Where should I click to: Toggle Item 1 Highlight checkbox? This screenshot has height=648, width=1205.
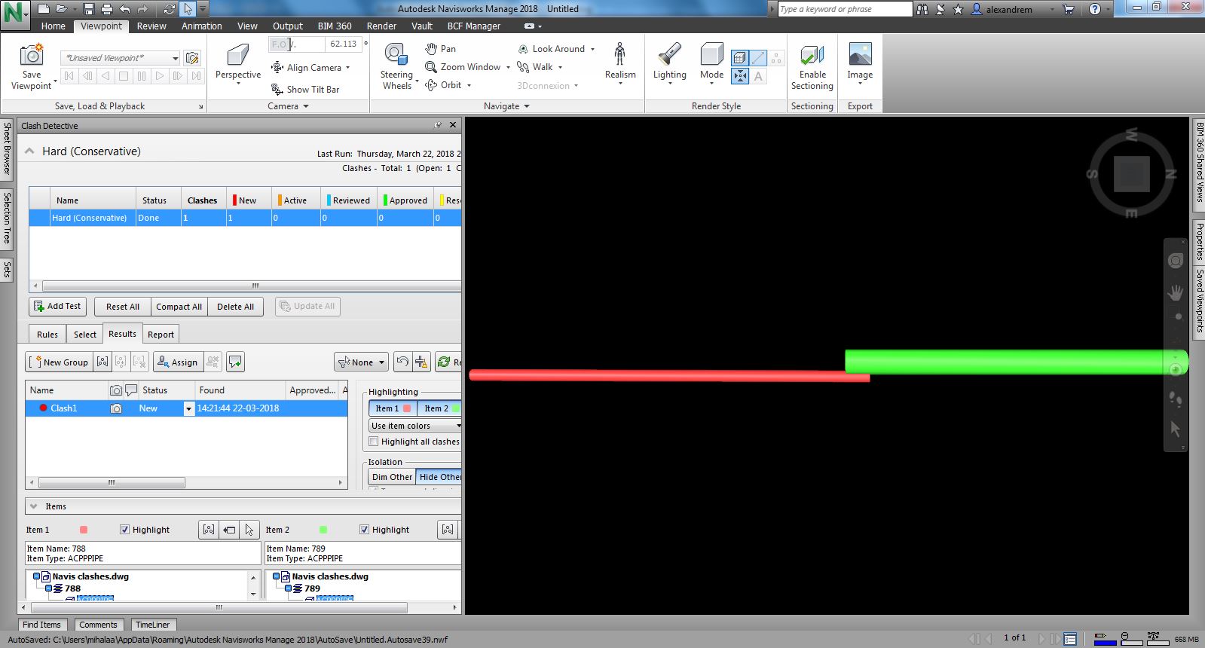click(x=125, y=530)
